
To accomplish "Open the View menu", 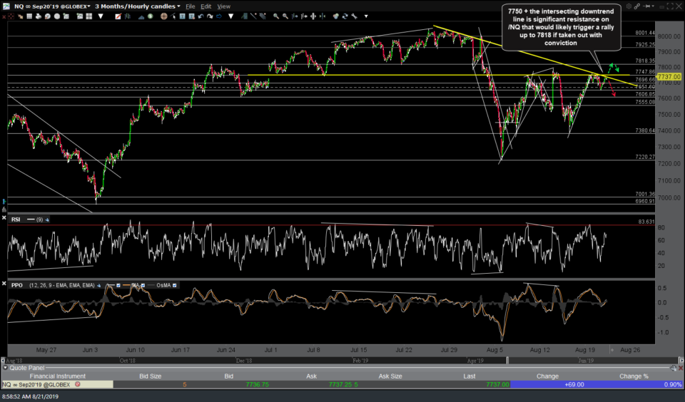I will 223,6.
